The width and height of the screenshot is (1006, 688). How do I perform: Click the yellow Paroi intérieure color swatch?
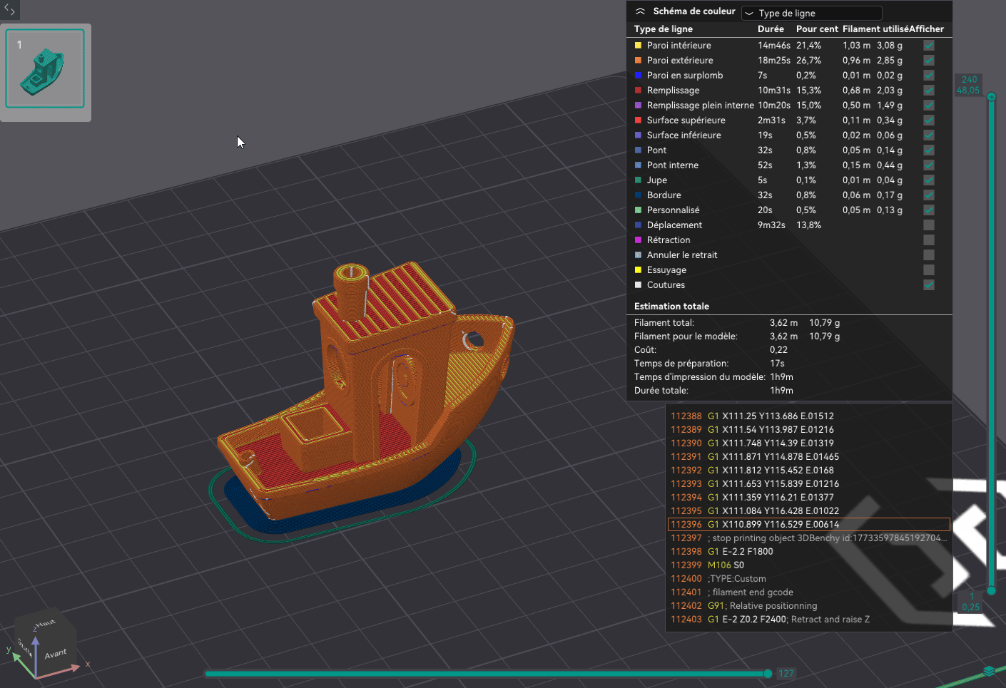[637, 45]
